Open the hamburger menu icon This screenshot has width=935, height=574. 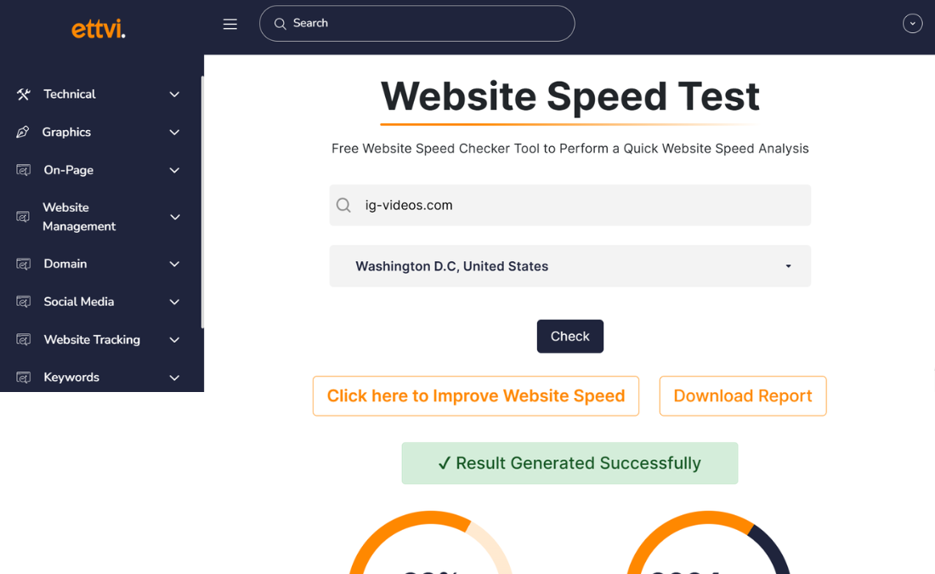[230, 24]
